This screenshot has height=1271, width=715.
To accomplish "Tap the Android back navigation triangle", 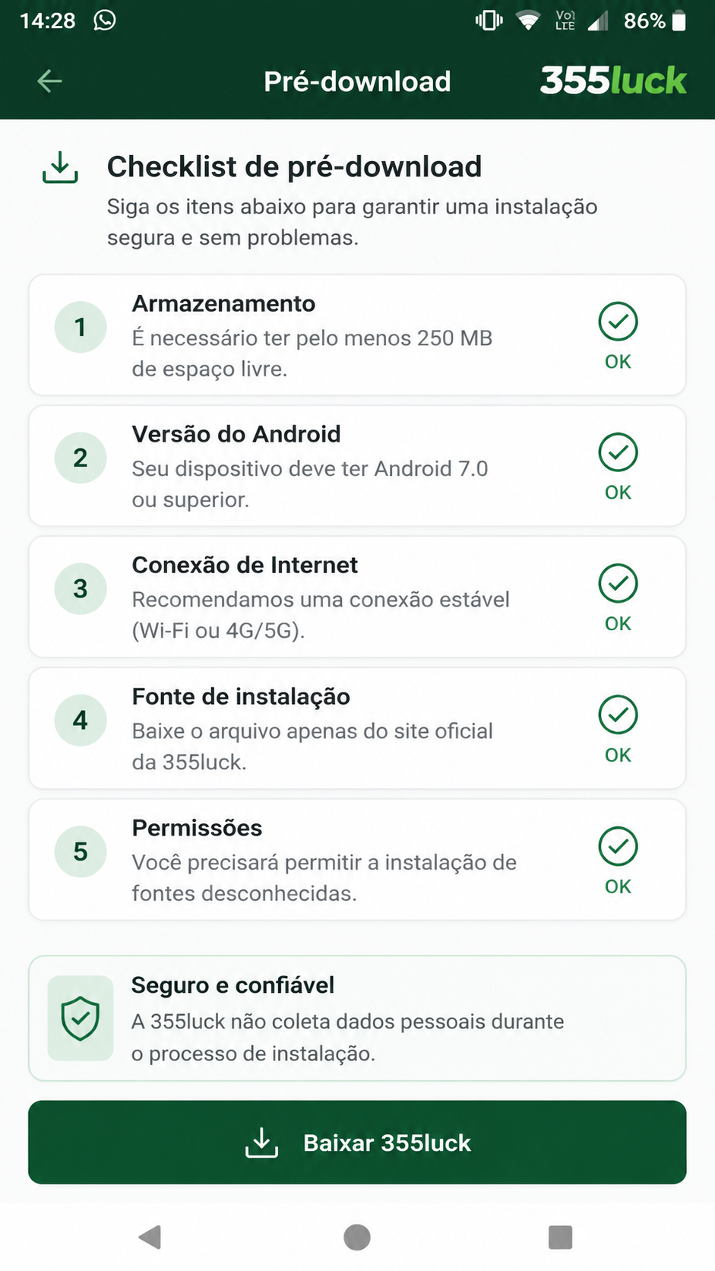I will tap(150, 1237).
